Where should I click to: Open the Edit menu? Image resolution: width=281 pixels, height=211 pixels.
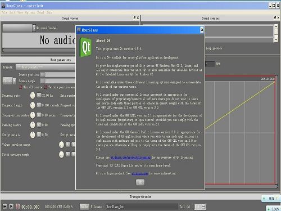(12, 12)
